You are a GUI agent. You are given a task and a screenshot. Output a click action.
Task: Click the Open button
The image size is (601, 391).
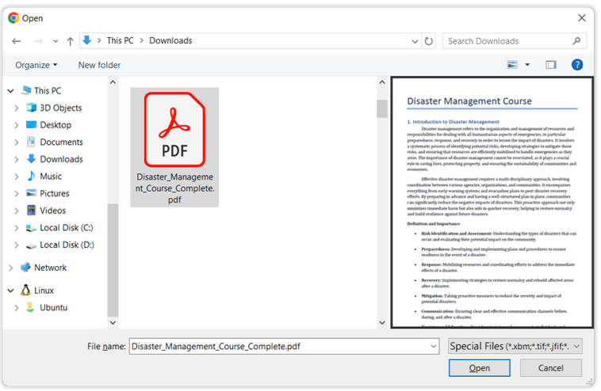pos(479,368)
